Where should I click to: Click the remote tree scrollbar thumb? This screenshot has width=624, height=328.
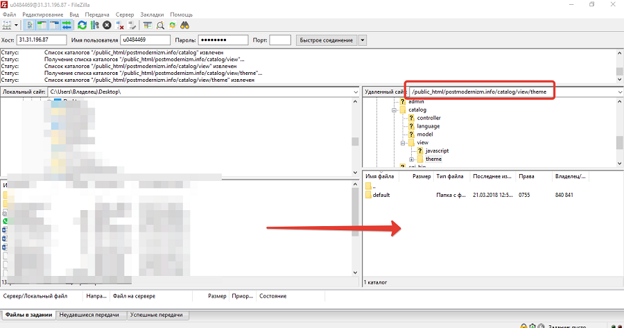pyautogui.click(x=620, y=142)
